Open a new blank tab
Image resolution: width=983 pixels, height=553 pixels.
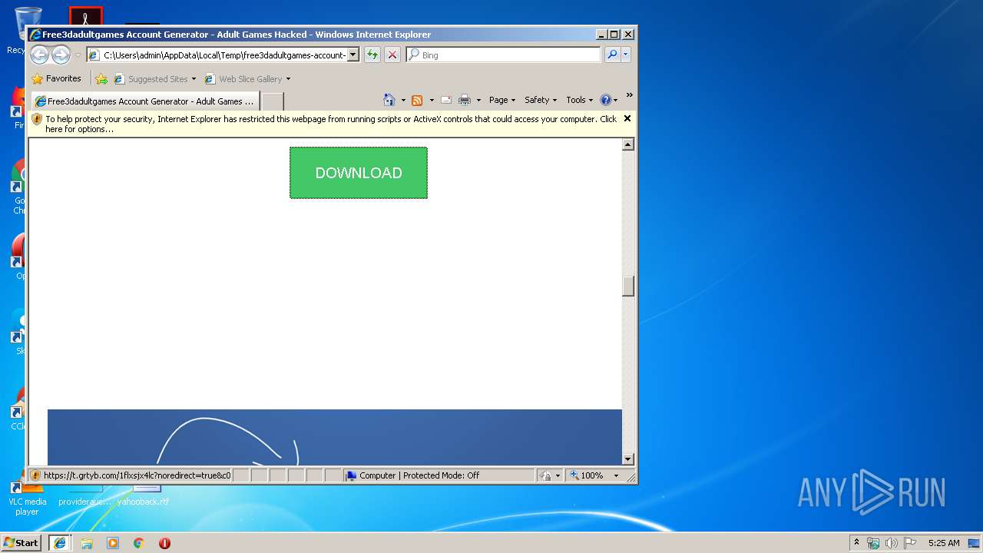tap(273, 101)
